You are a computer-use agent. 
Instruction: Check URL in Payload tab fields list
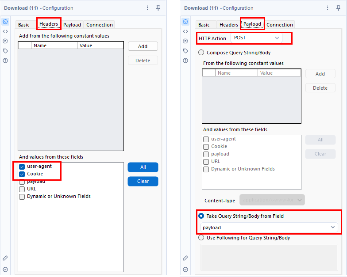pyautogui.click(x=206, y=162)
